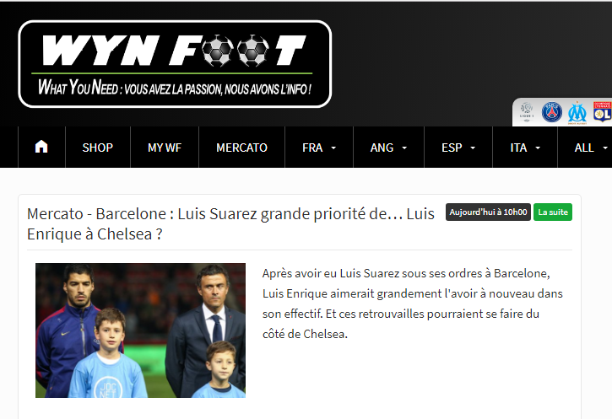
Task: Select the Olympique Lyonnais club crest
Action: (602, 112)
